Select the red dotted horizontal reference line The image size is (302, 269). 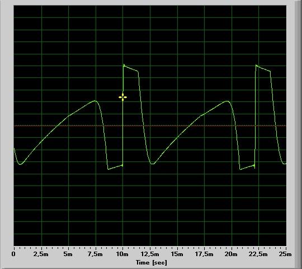click(x=150, y=126)
